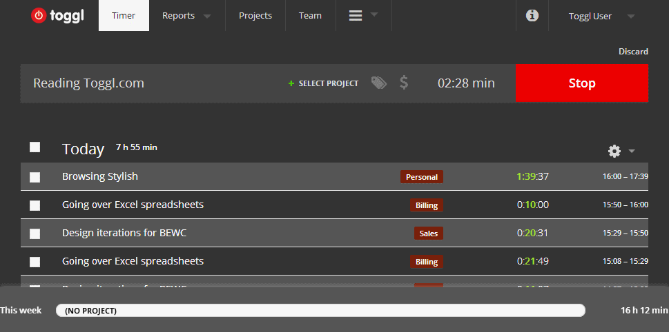
Task: Edit the description Reading Toggl.com
Action: [89, 83]
